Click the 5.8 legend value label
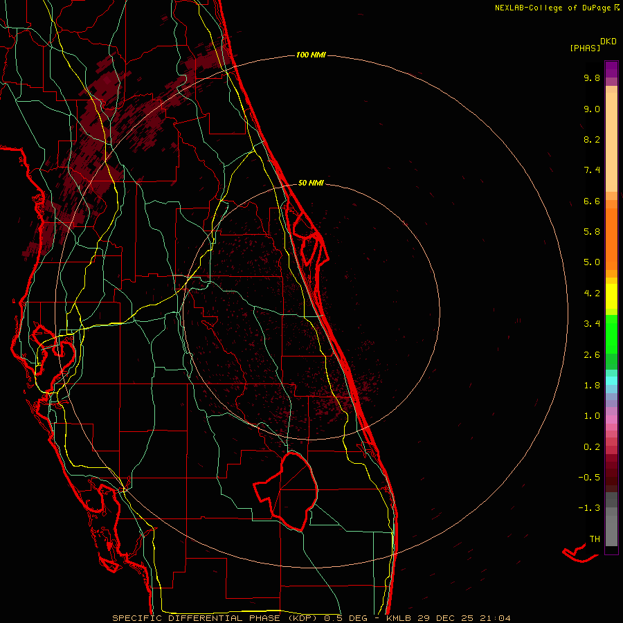 pyautogui.click(x=592, y=232)
